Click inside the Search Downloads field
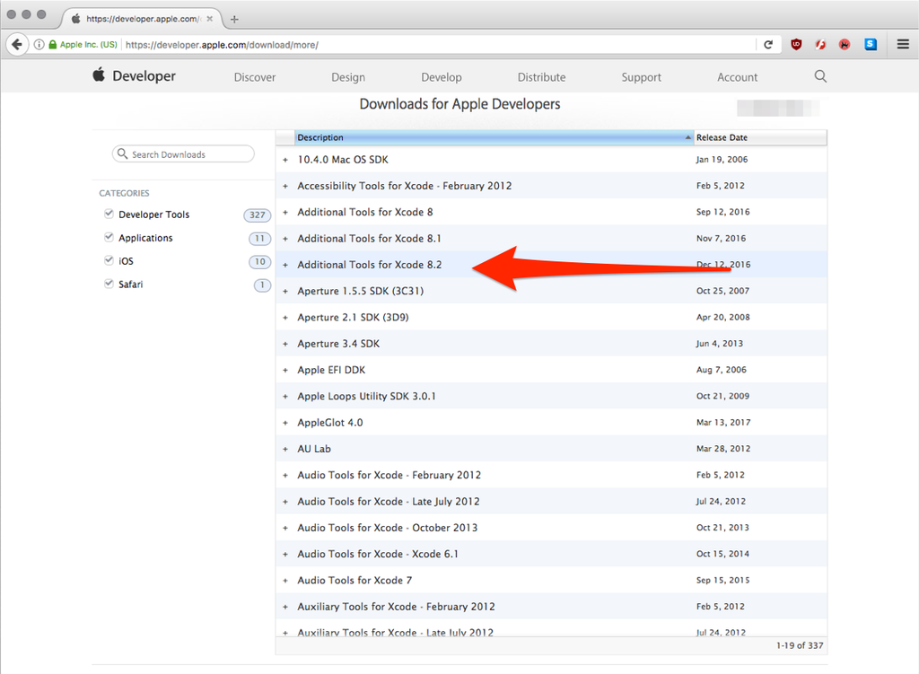The width and height of the screenshot is (919, 674). pyautogui.click(x=183, y=153)
